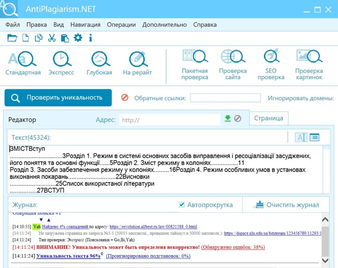Click inside the text editor area

pyautogui.click(x=165, y=169)
